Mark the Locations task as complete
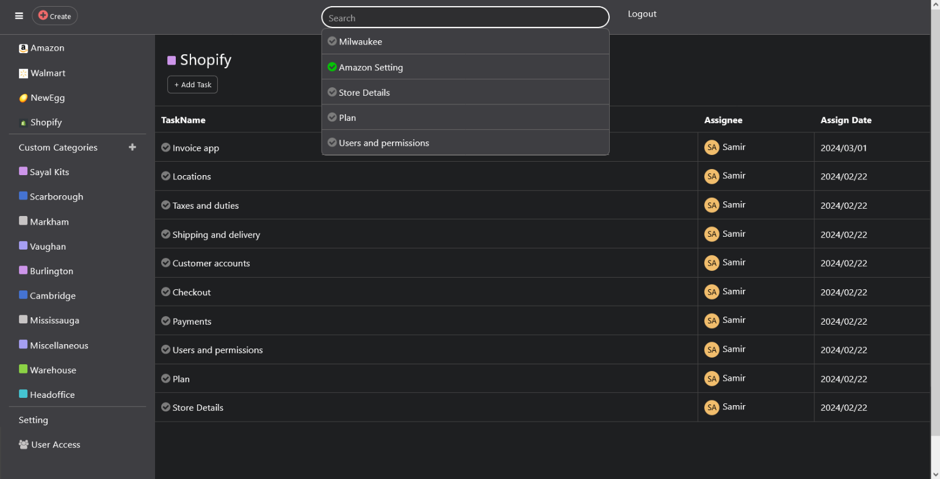 tap(165, 176)
